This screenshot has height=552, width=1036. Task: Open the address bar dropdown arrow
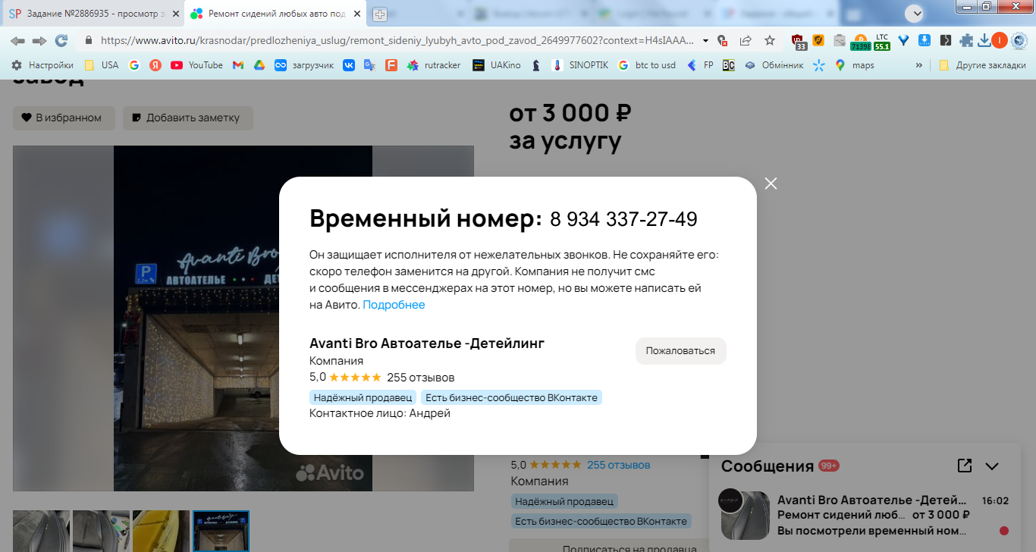(x=706, y=41)
